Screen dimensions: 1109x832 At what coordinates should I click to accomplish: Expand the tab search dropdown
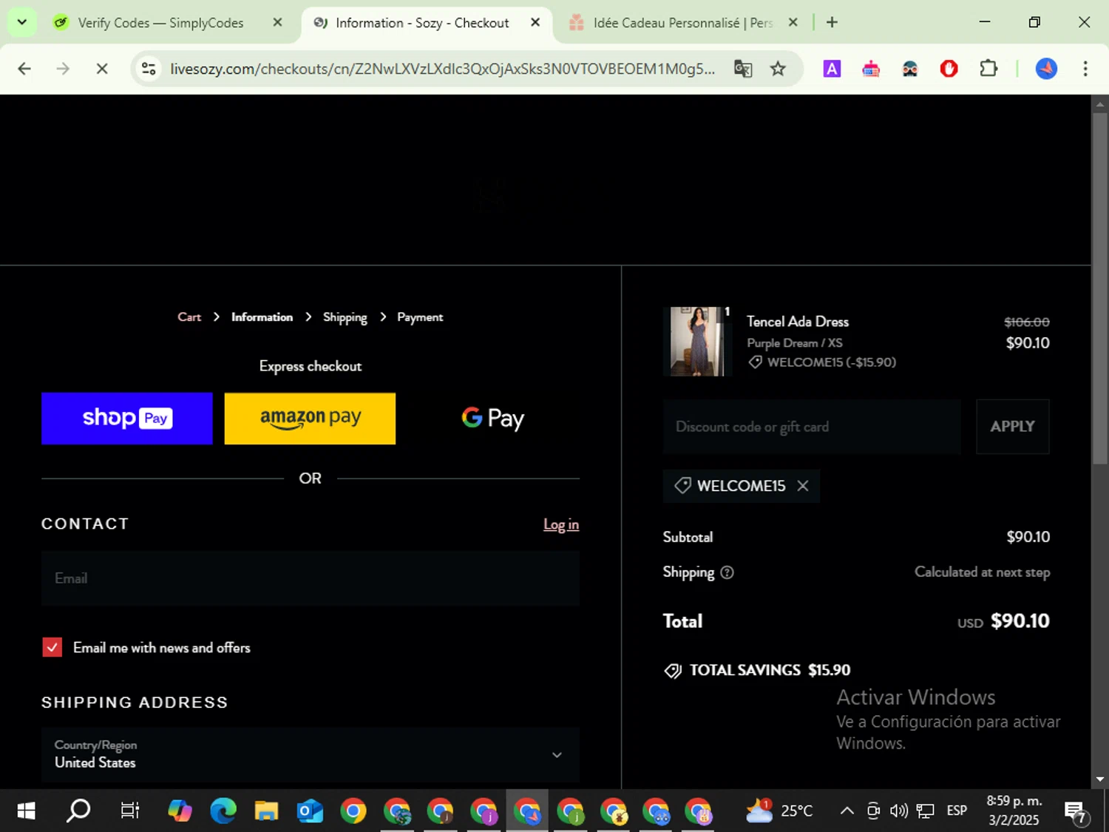(x=21, y=22)
